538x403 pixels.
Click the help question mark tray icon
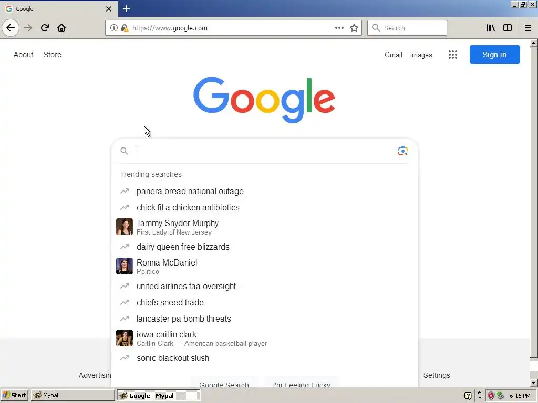pos(468,396)
